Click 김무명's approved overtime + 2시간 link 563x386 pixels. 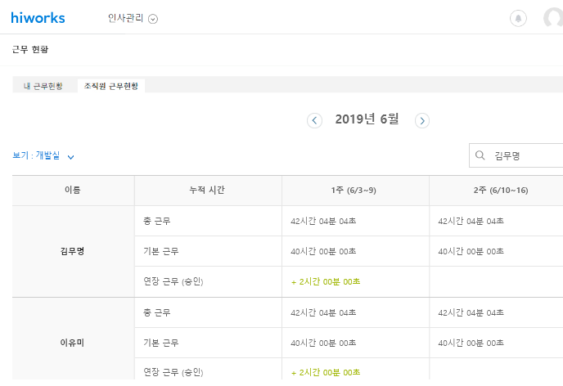point(325,281)
